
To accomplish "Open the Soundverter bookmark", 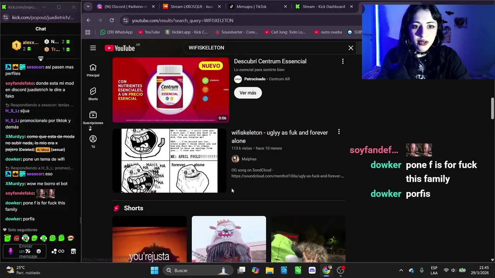I will 236,32.
